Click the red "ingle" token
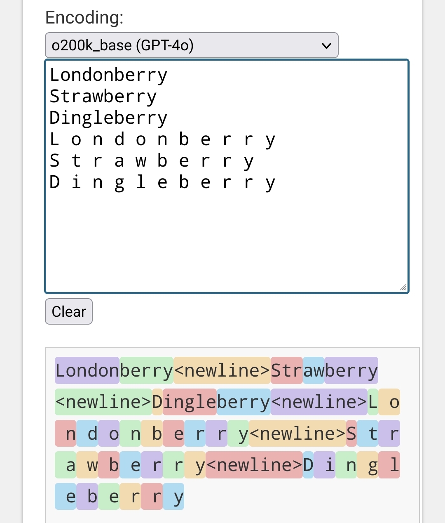 coord(190,402)
